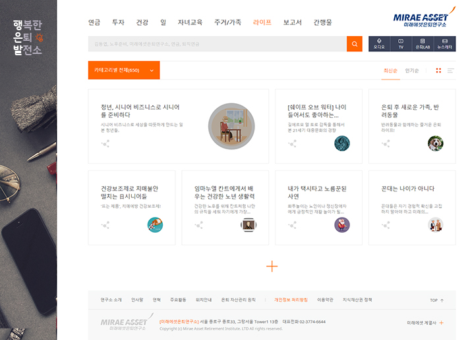468x340 pixels.
Task: Open the 오디오 audio section
Action: tap(378, 44)
